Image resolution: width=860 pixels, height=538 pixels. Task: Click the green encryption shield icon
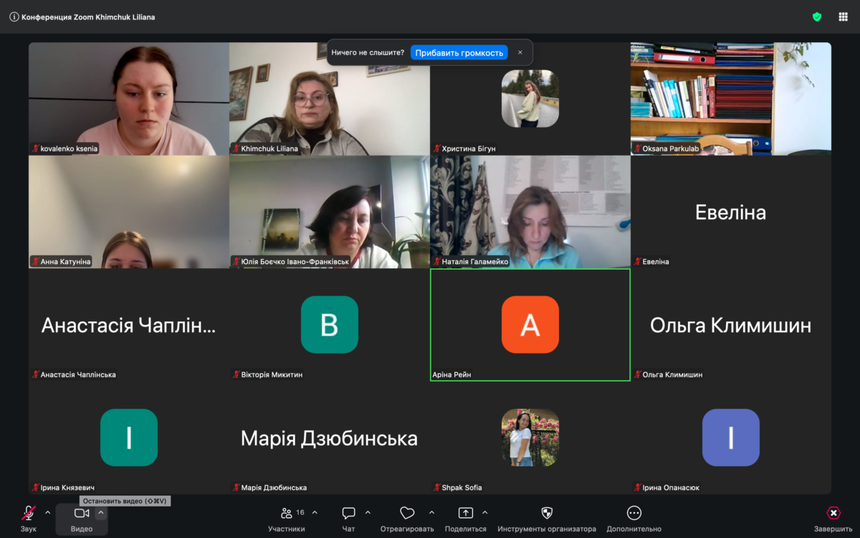(816, 16)
